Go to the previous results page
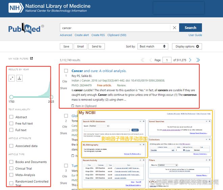Image resolution: width=223 pixels, height=190 pixels. (150, 60)
